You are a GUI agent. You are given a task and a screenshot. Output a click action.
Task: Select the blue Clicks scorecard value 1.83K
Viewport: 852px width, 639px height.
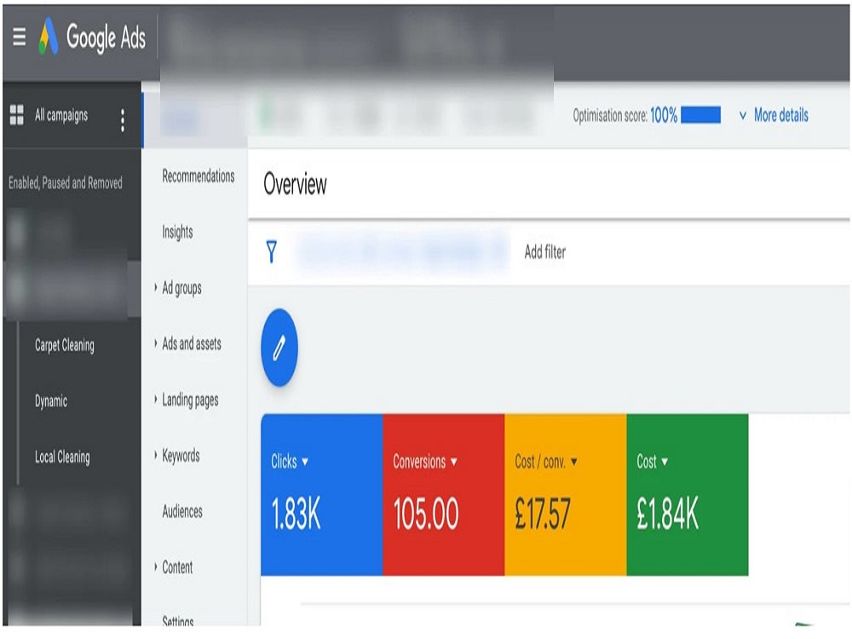[x=296, y=514]
